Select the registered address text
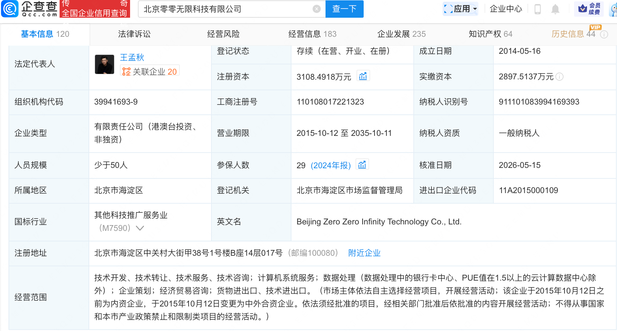This screenshot has width=617, height=331. pos(188,253)
